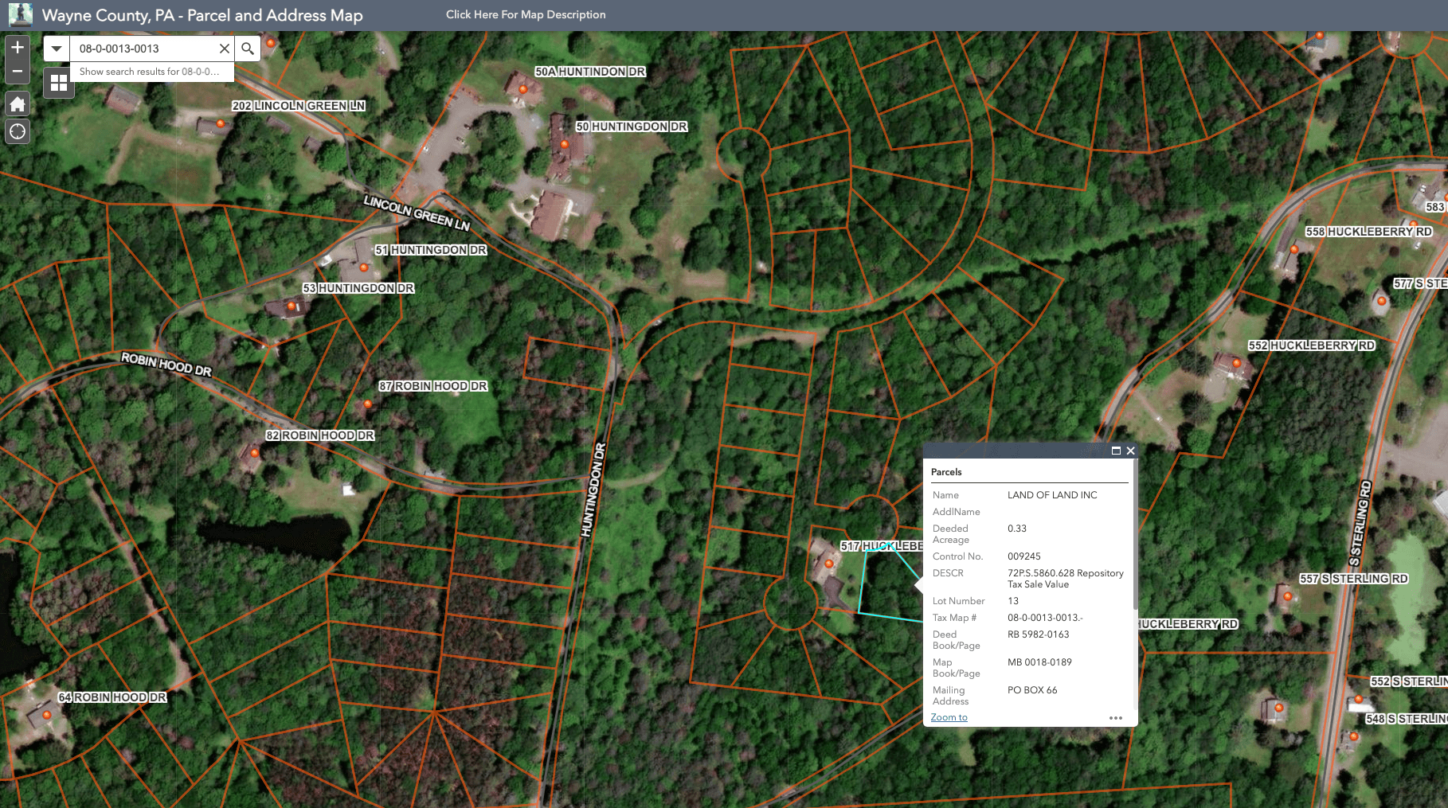This screenshot has width=1448, height=808.
Task: Click address point at 51 Huntingdon Dr
Action: pyautogui.click(x=364, y=267)
